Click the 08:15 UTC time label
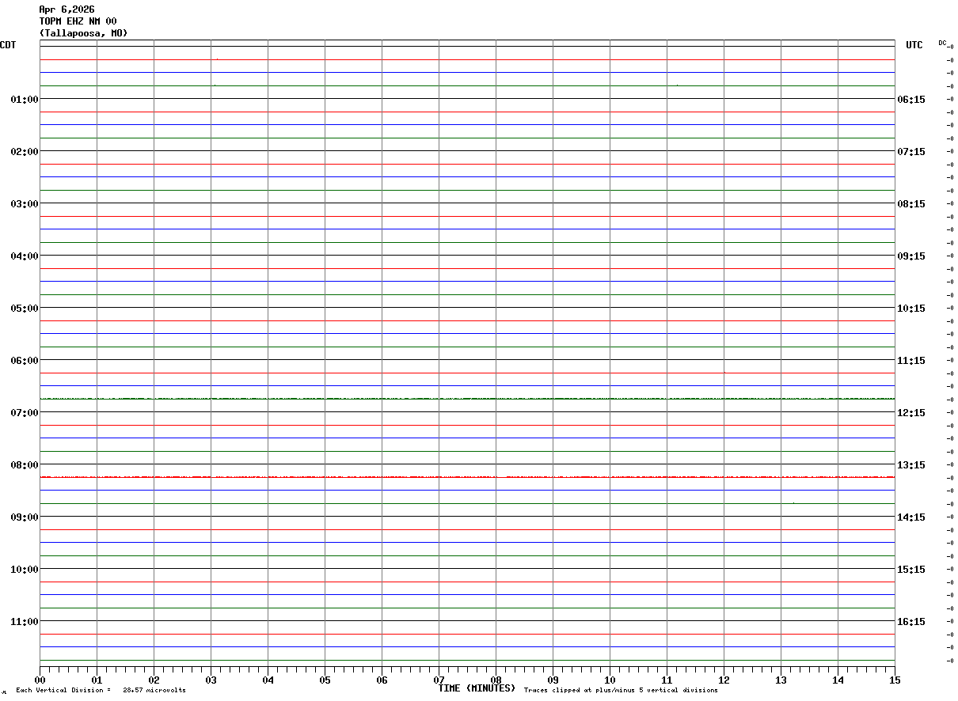The height and width of the screenshot is (701, 958). coord(910,203)
